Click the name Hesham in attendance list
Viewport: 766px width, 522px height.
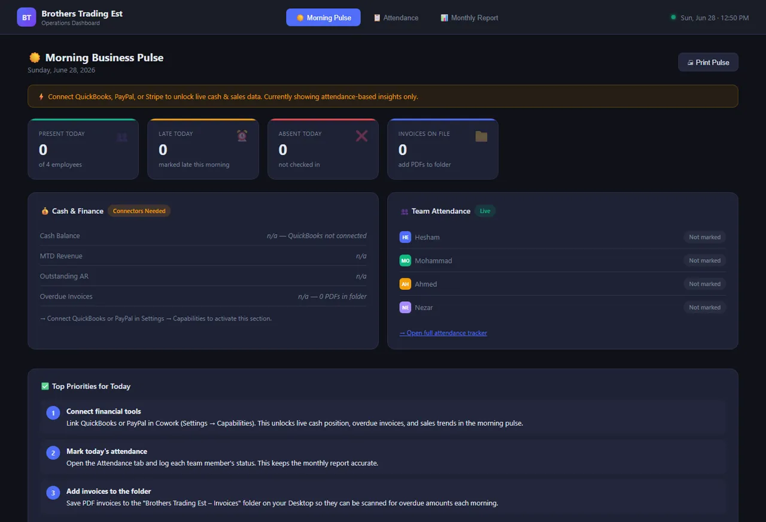click(x=427, y=237)
